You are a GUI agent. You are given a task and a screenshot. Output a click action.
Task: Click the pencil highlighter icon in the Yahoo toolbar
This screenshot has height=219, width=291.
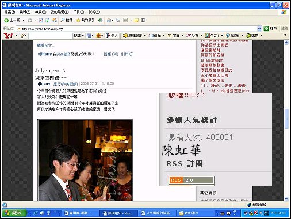(x=23, y=36)
